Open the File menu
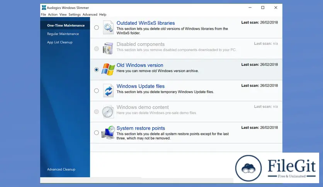Viewport: 323px width, 187px height. coord(43,14)
